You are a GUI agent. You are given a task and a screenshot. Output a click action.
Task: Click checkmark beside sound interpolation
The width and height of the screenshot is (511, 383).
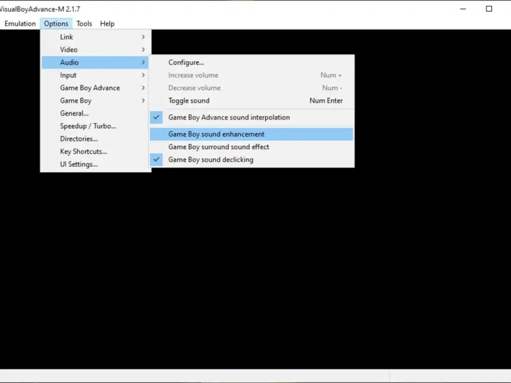pos(156,117)
